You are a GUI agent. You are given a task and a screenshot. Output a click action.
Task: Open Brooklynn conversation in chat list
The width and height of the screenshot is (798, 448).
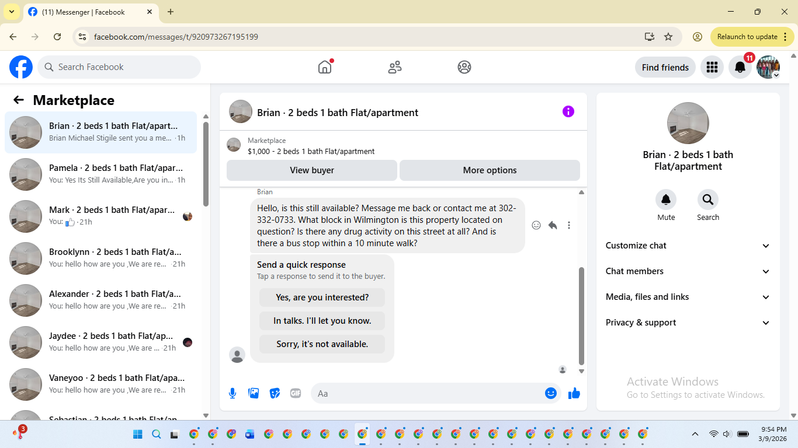pyautogui.click(x=100, y=258)
